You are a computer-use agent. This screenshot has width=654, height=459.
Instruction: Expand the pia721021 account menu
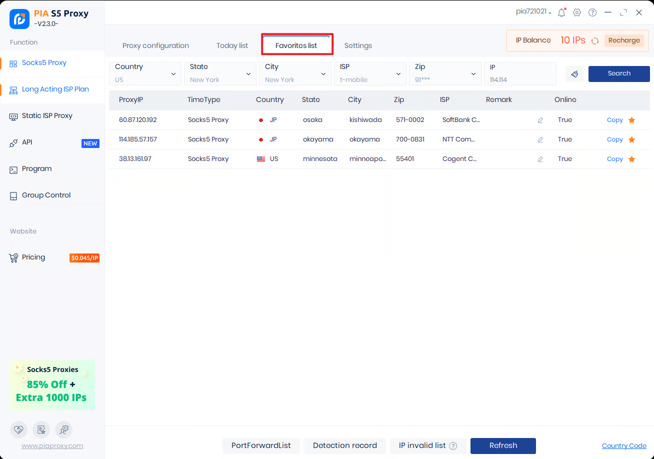533,11
